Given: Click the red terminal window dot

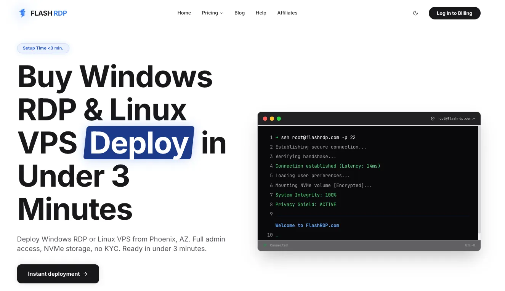Looking at the screenshot, I should point(265,119).
